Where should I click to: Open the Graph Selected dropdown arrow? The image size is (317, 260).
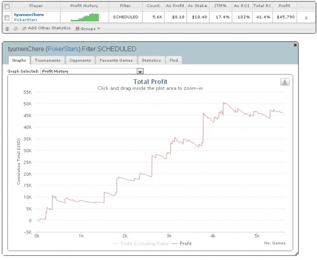point(140,72)
